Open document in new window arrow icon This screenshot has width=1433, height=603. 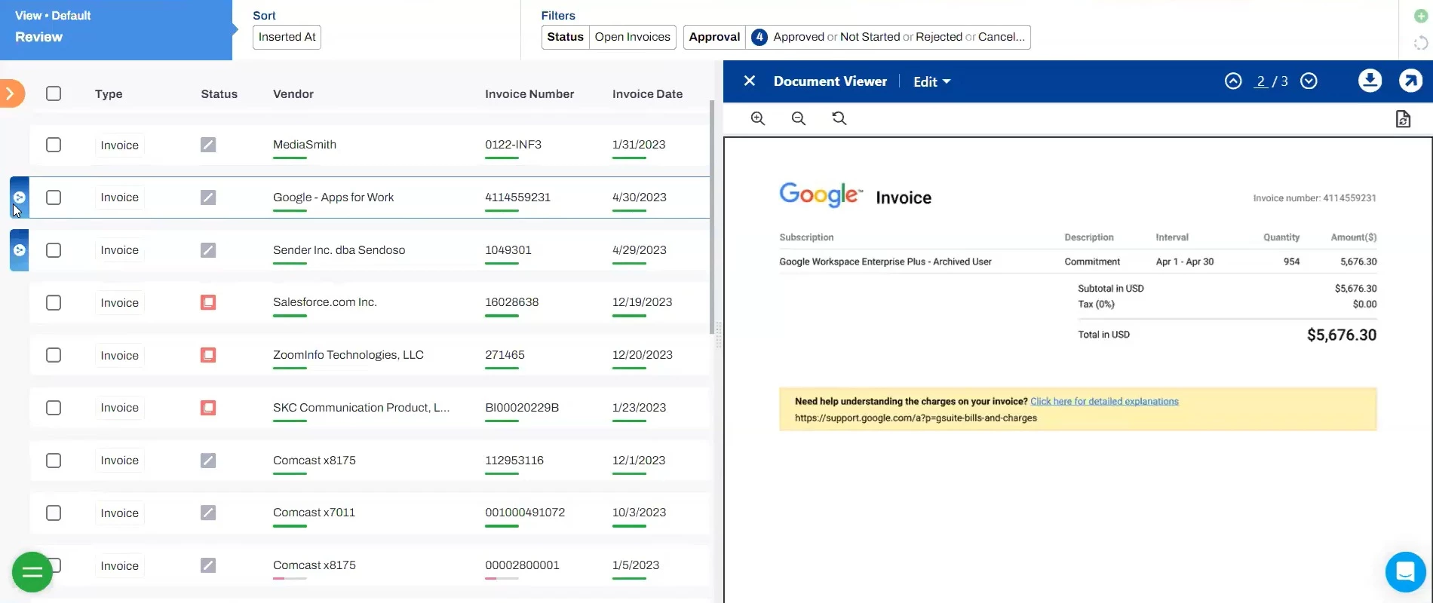click(x=1410, y=81)
